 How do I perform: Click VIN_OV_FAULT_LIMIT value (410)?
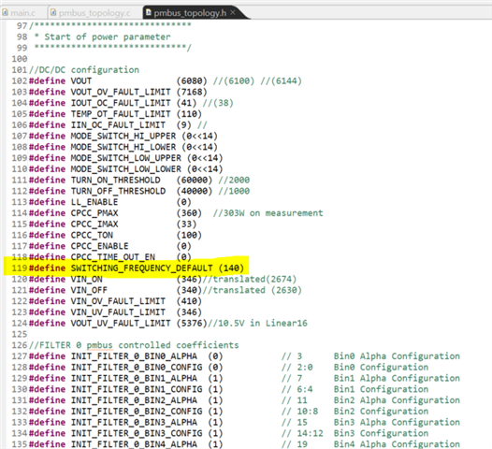tap(189, 301)
